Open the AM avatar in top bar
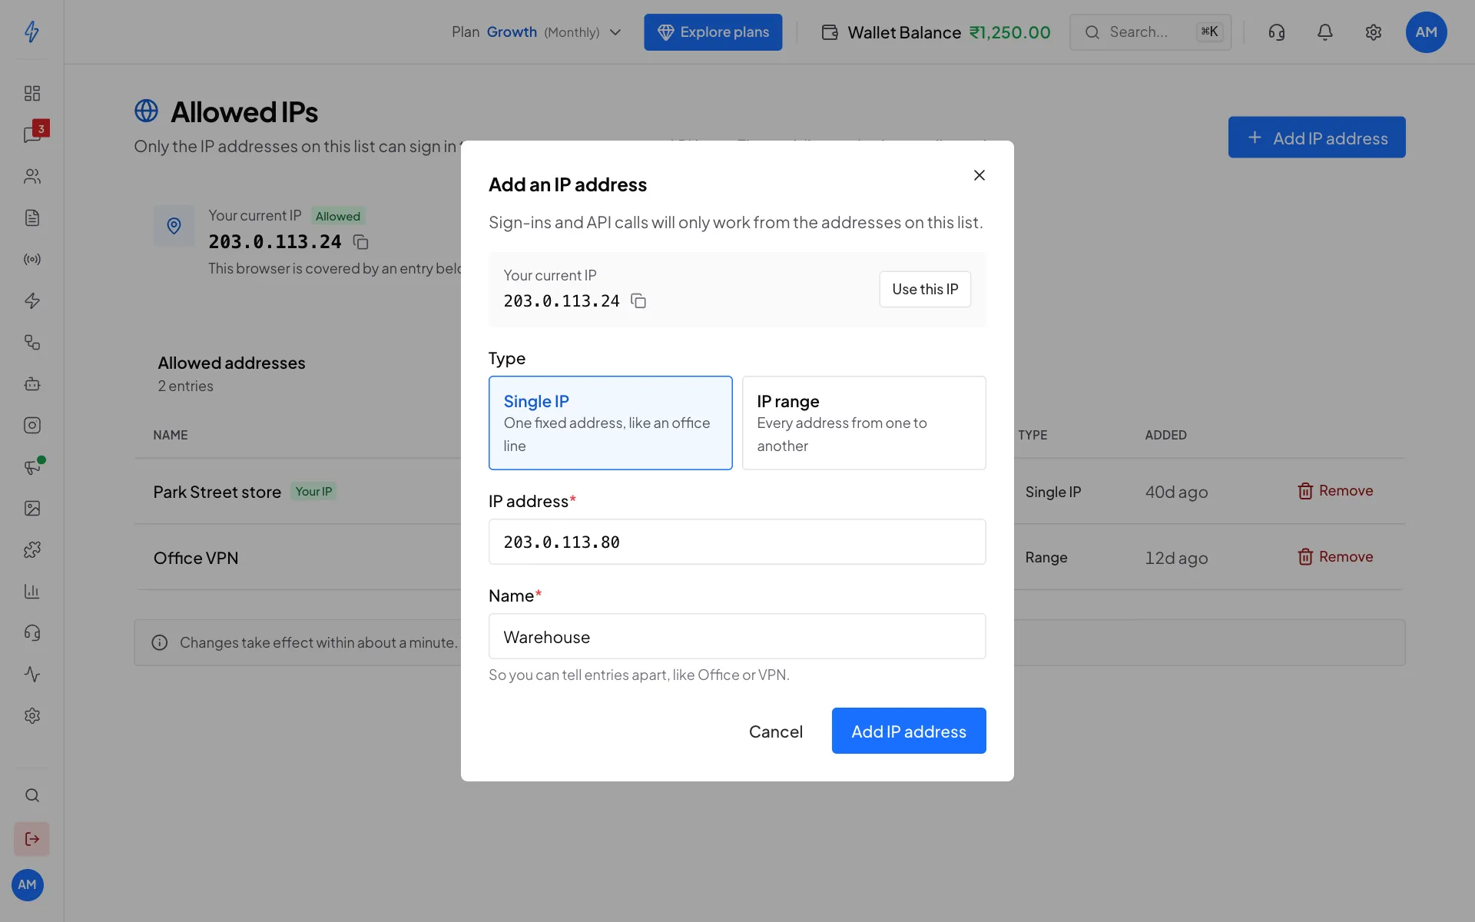Image resolution: width=1475 pixels, height=922 pixels. (x=1426, y=32)
